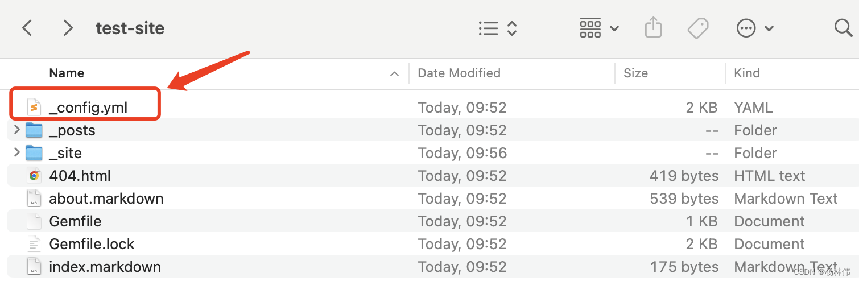The image size is (859, 281).
Task: Sort files by Size column header
Action: pos(635,73)
